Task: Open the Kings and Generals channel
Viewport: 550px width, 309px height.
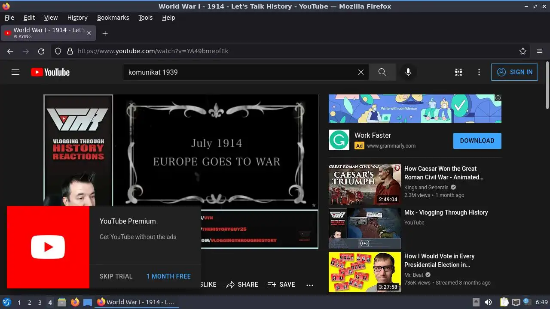Action: pyautogui.click(x=426, y=188)
